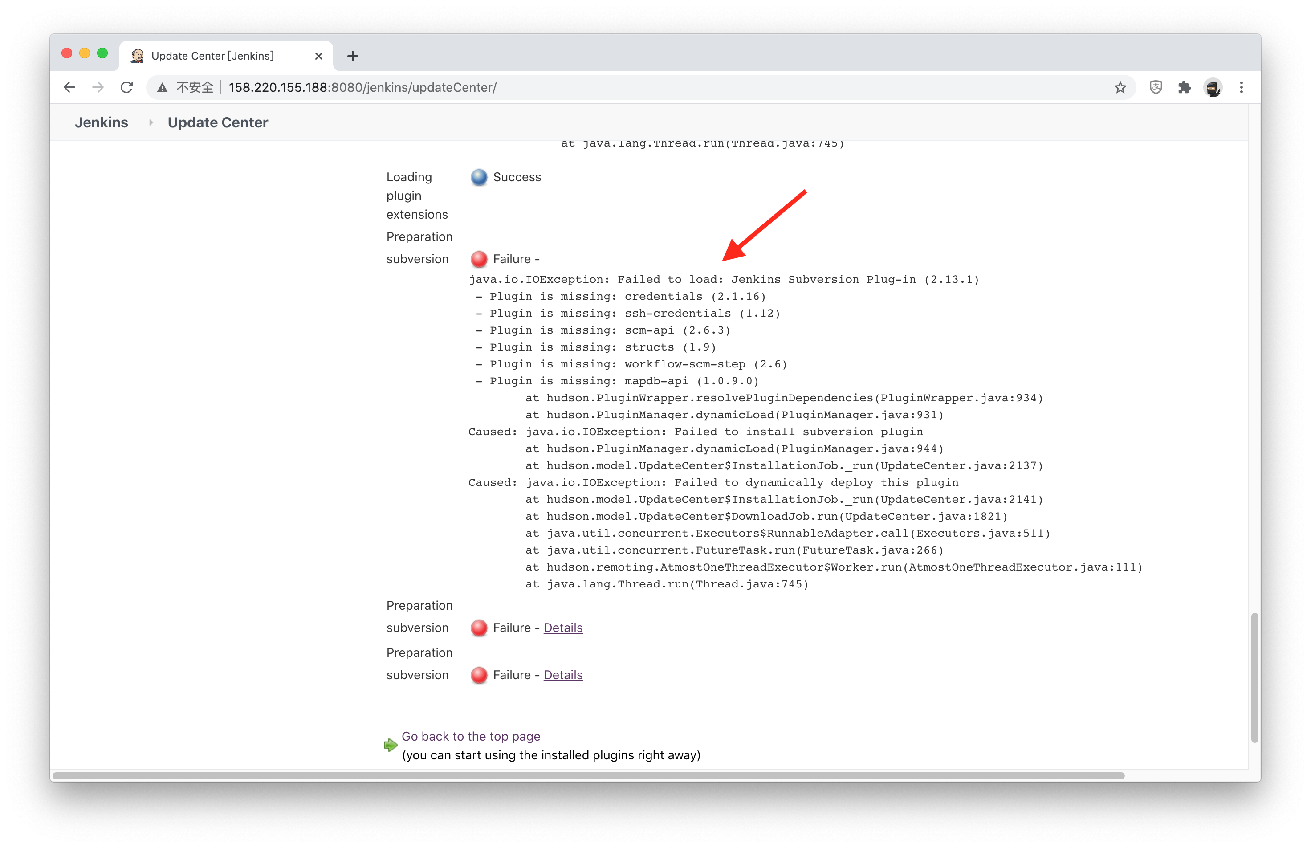Open the shield extension icon
Image resolution: width=1311 pixels, height=848 pixels.
[1155, 87]
